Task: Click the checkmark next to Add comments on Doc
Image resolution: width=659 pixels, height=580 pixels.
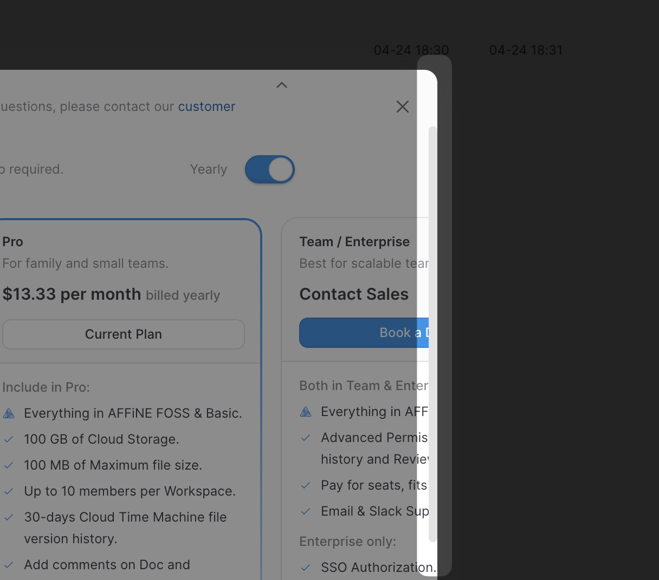Action: click(x=9, y=565)
